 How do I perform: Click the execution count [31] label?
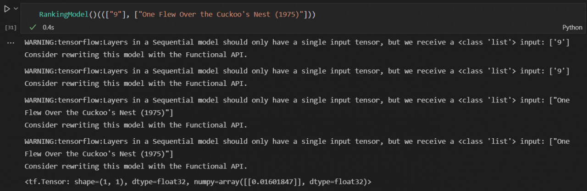point(10,28)
